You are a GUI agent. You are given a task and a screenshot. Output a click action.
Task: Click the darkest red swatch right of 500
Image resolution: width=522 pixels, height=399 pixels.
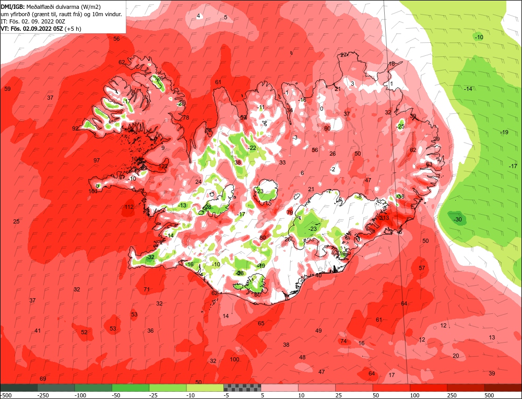(x=503, y=388)
